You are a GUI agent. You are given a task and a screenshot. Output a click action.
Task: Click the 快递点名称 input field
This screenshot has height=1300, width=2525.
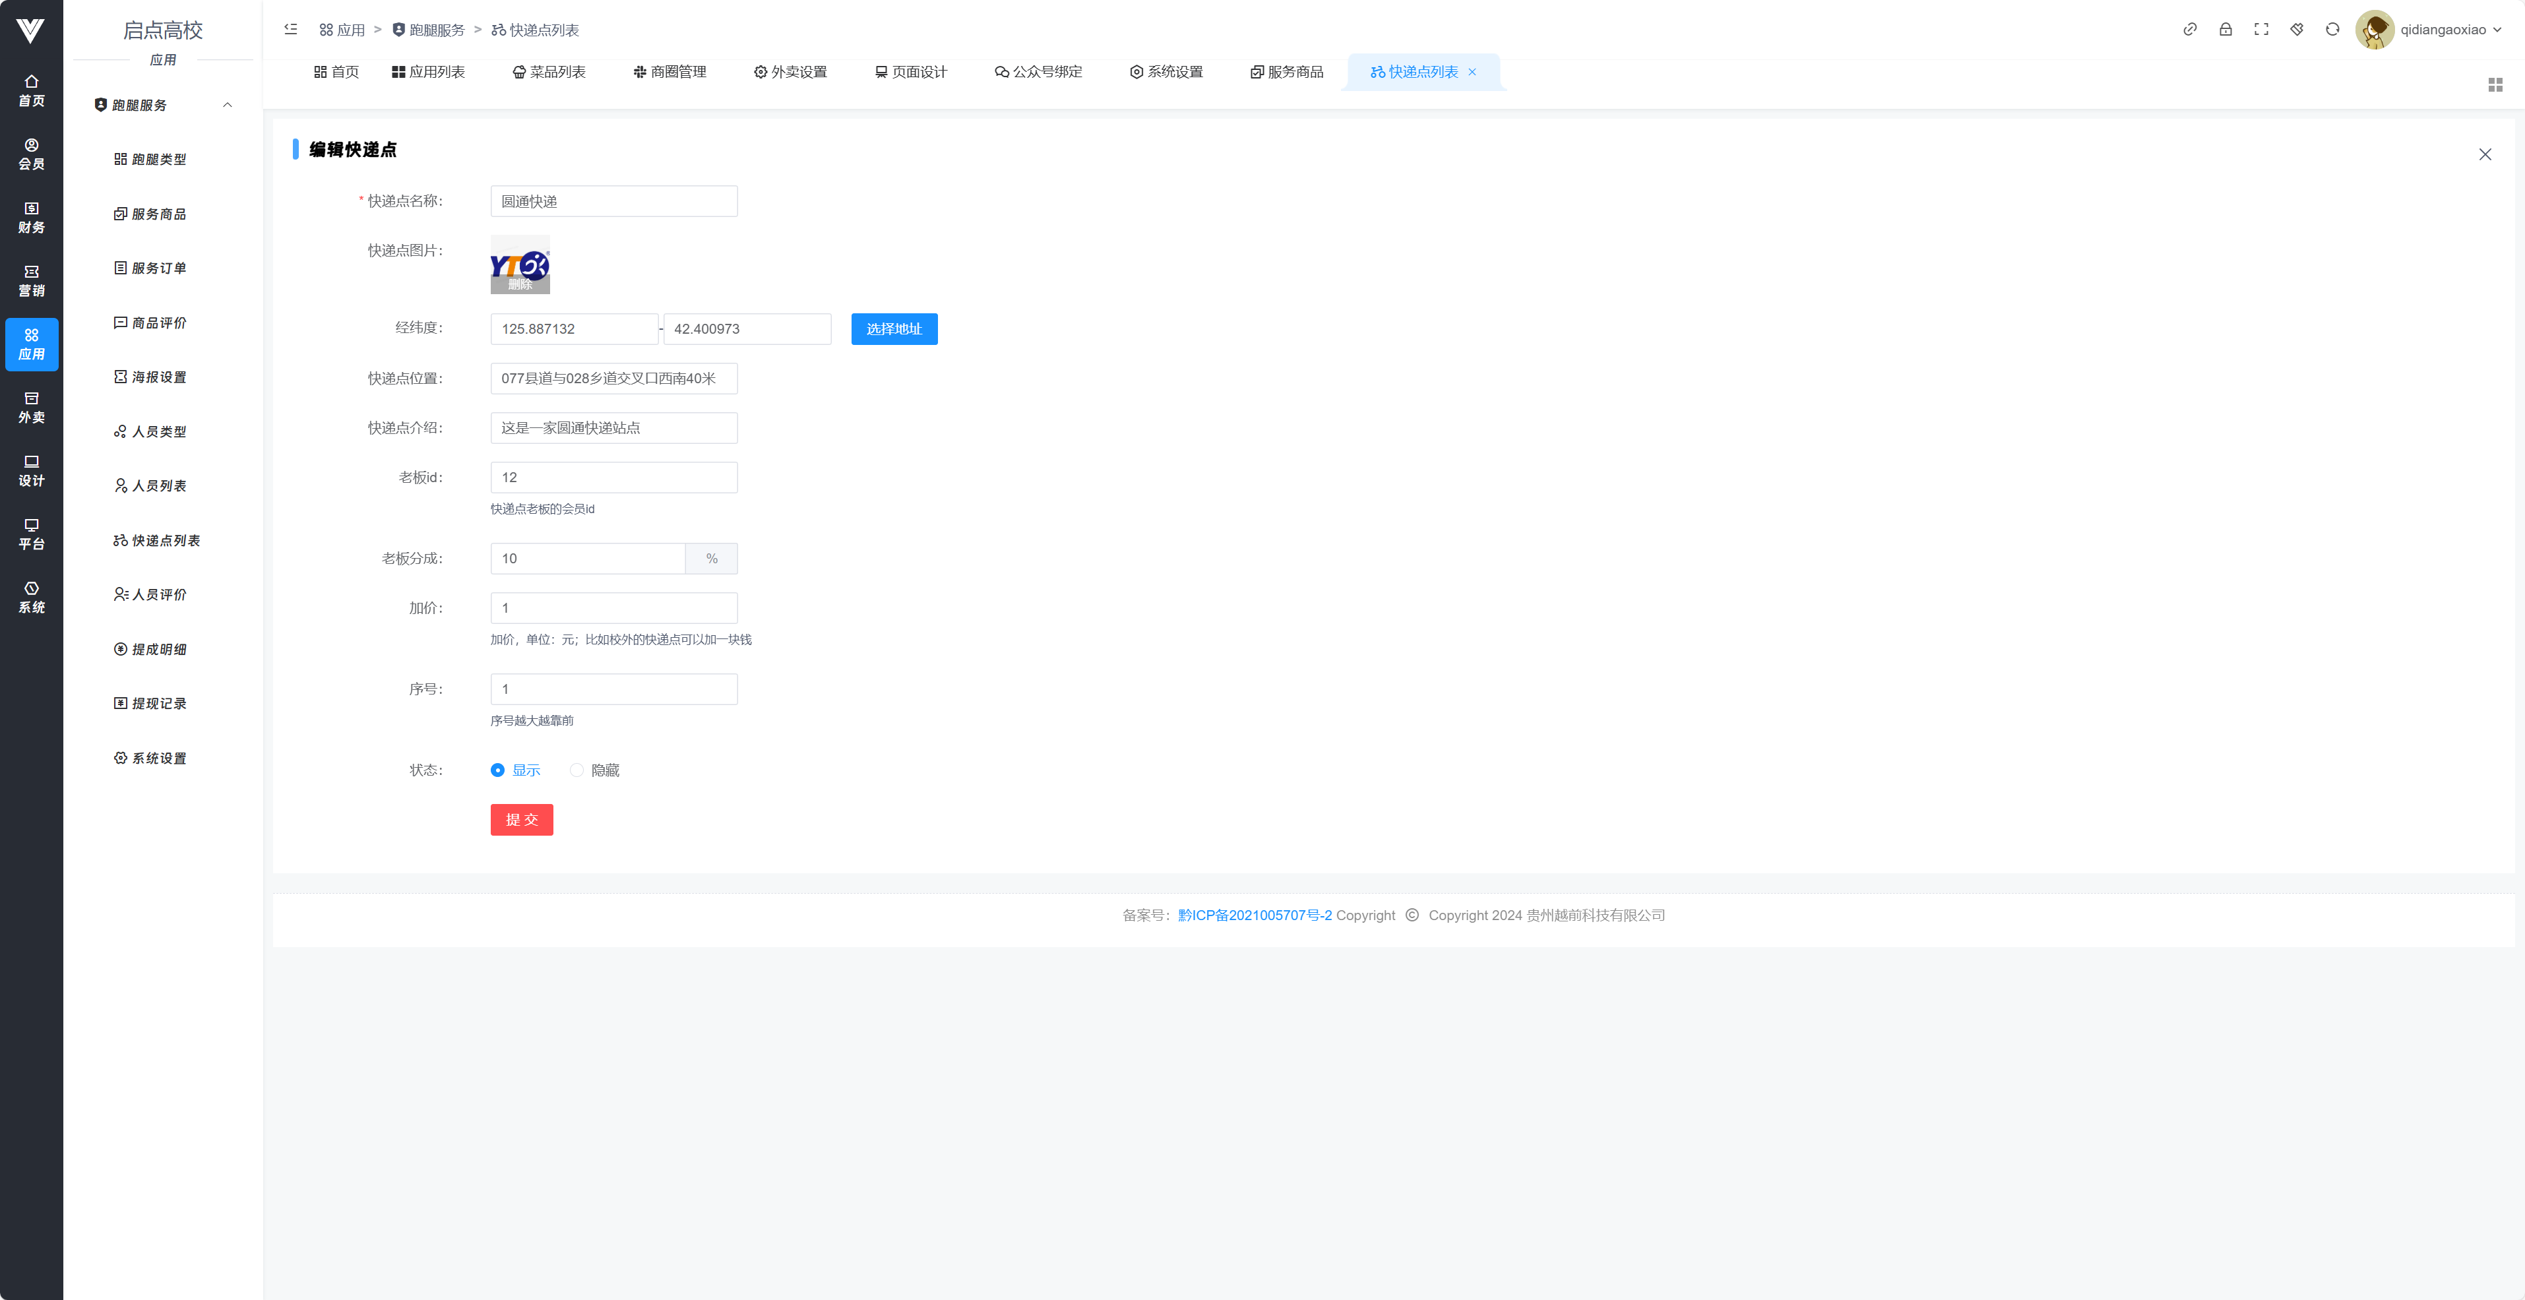pyautogui.click(x=613, y=202)
